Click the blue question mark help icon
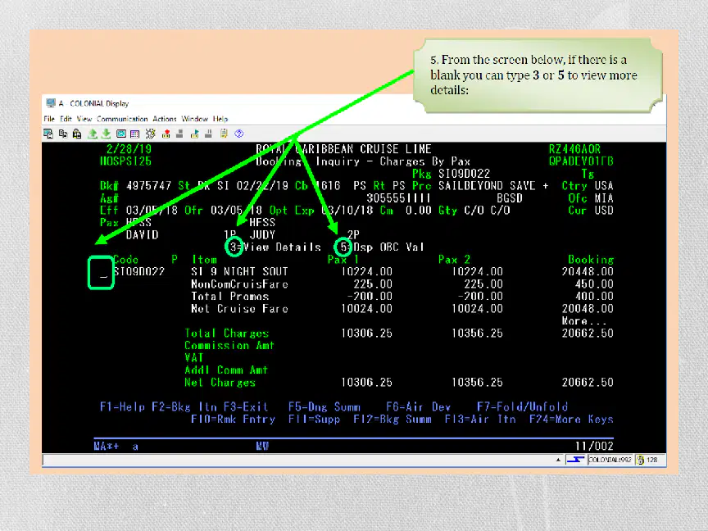 coord(239,134)
